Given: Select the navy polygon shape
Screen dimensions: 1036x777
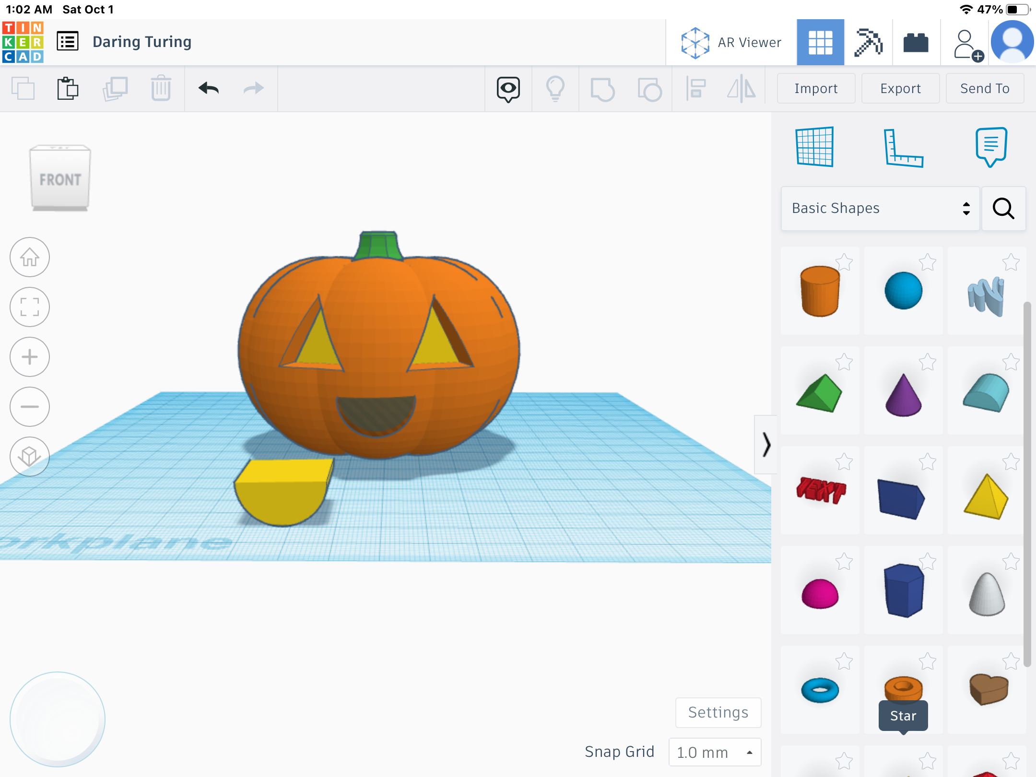Looking at the screenshot, I should click(x=903, y=590).
